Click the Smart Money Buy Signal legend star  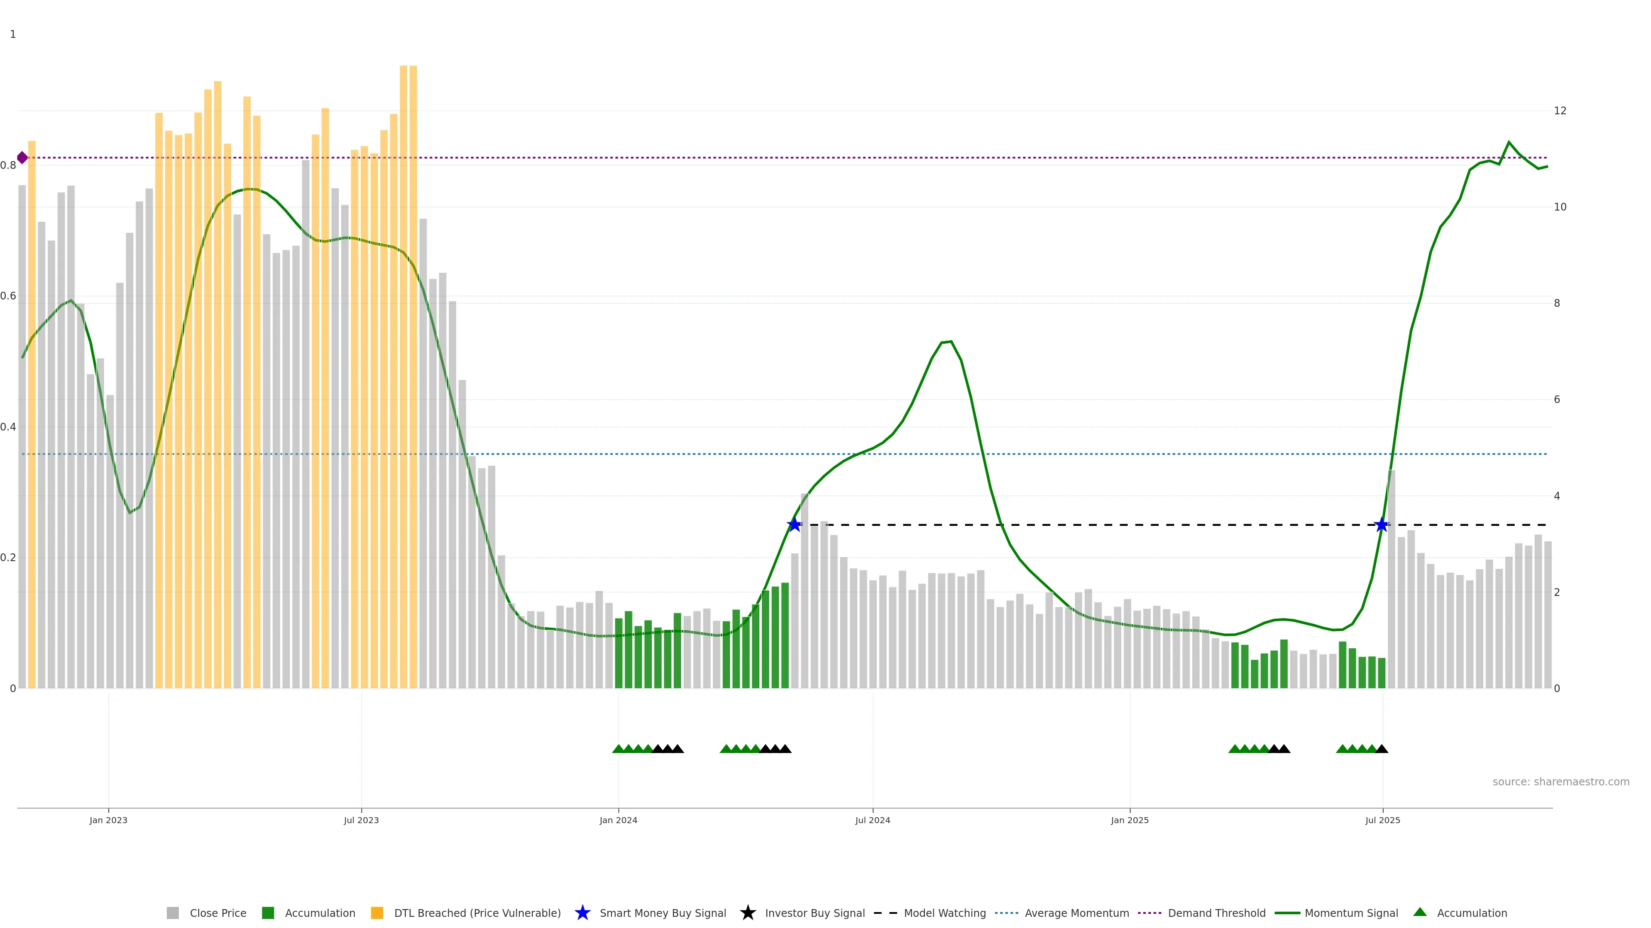click(583, 913)
